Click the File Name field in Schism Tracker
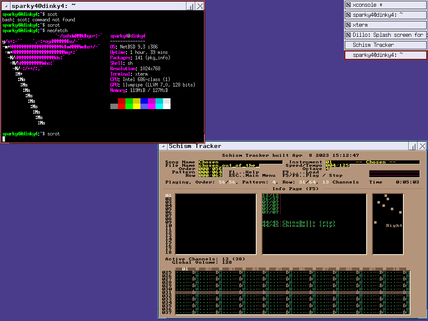 (229, 166)
